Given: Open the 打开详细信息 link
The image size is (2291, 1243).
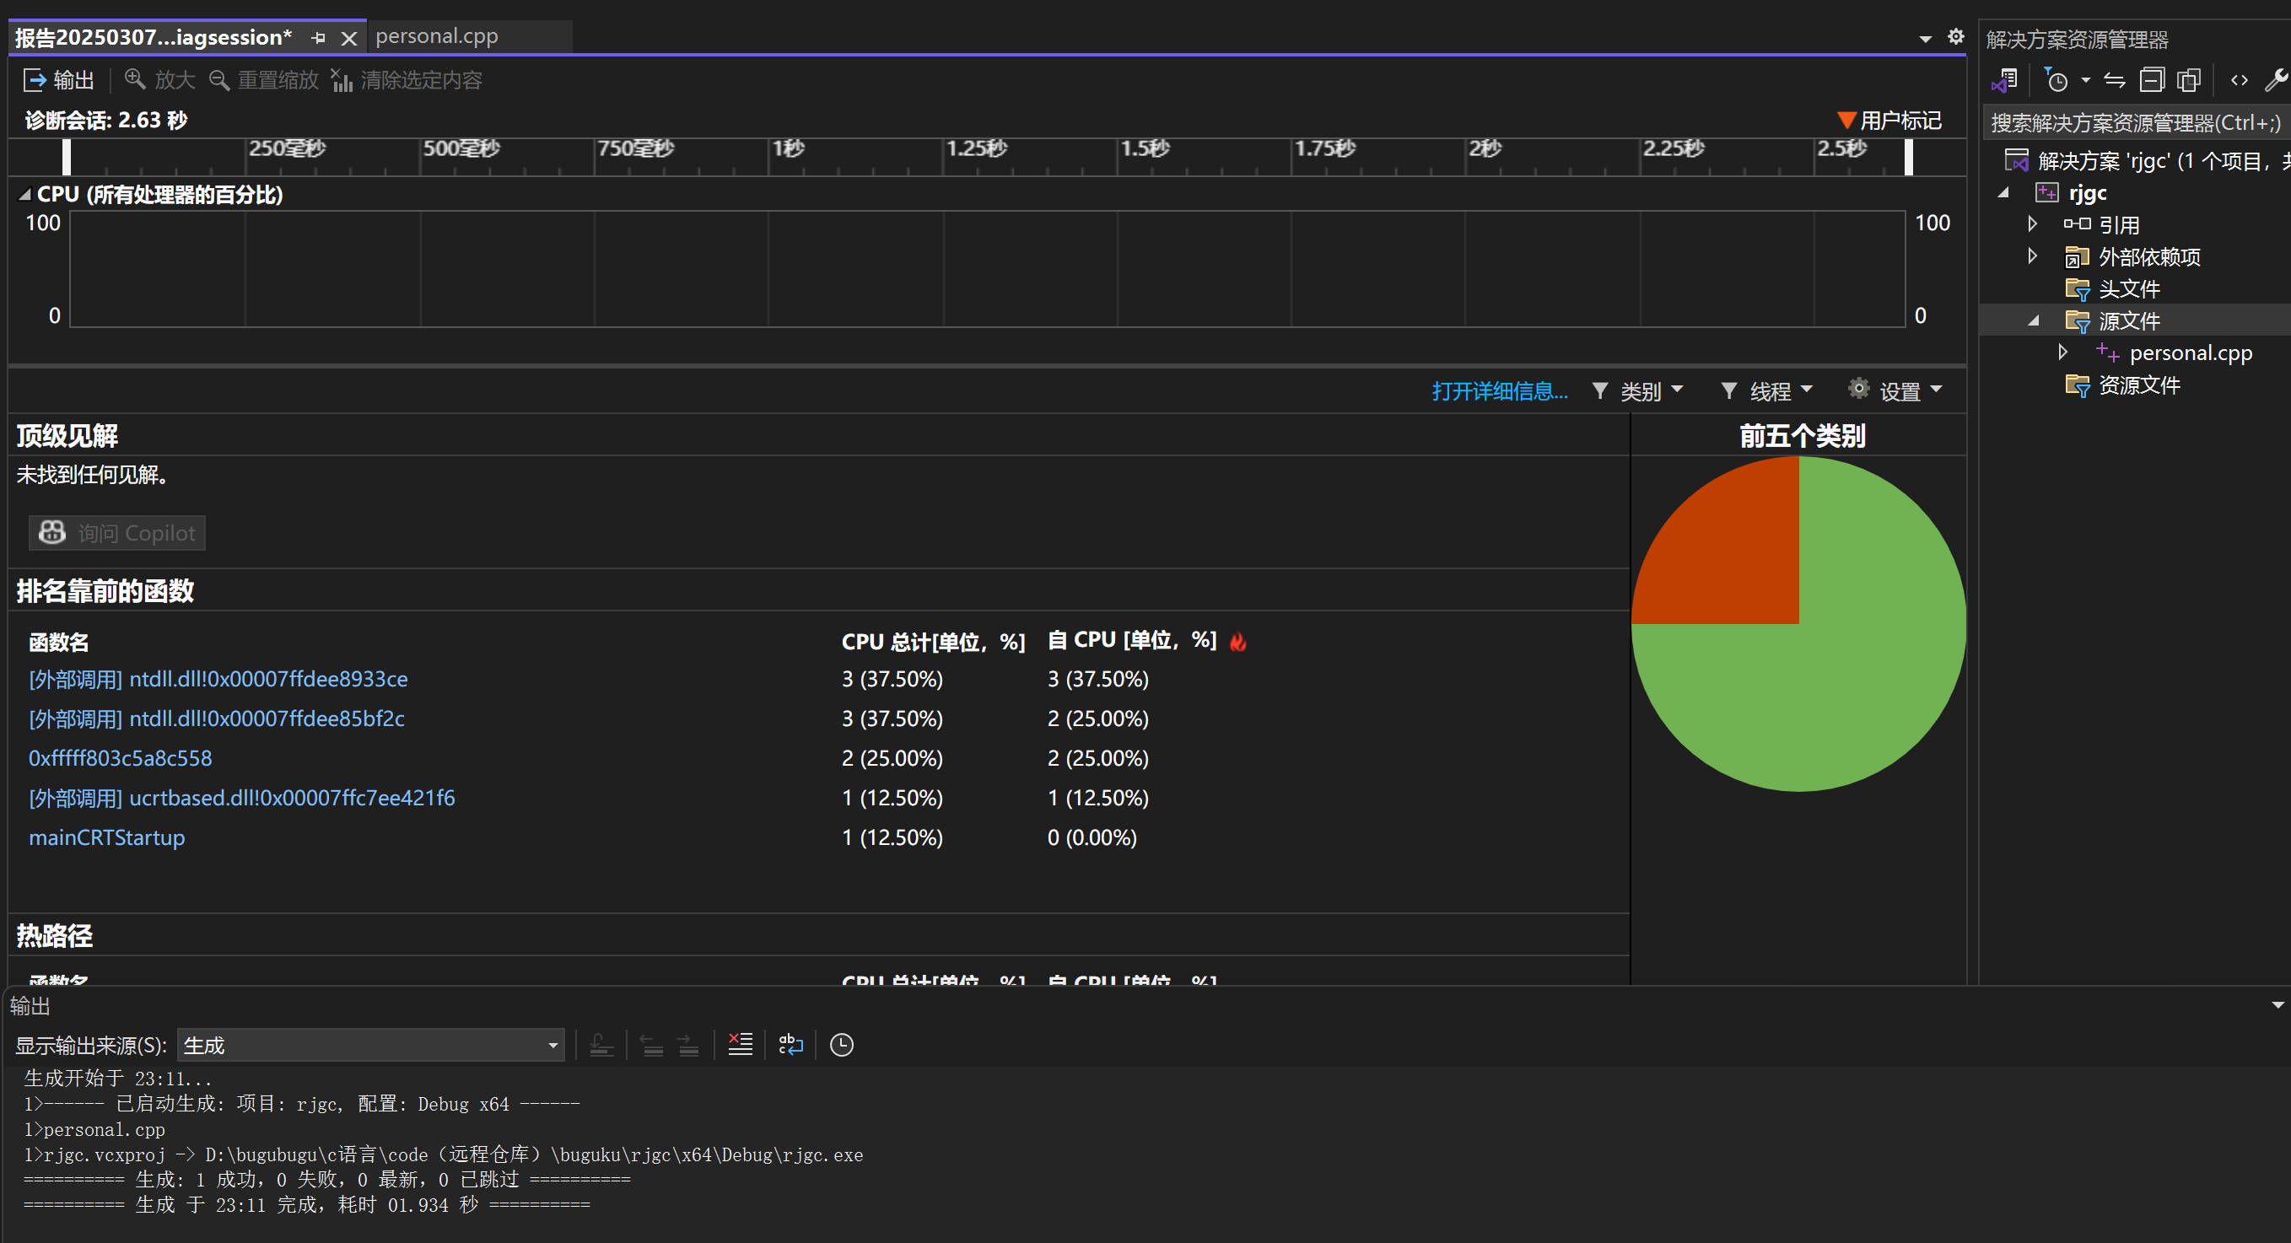Looking at the screenshot, I should click(x=1500, y=391).
